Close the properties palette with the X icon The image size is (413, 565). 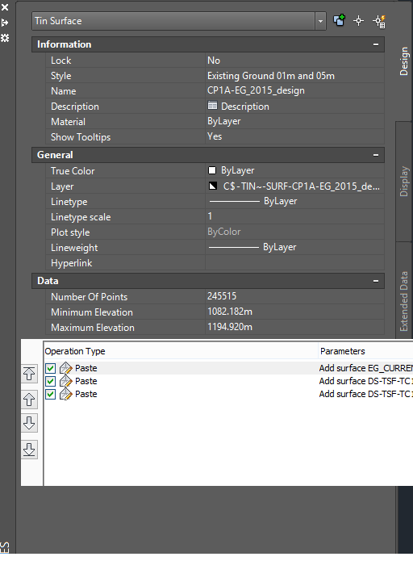click(x=5, y=7)
